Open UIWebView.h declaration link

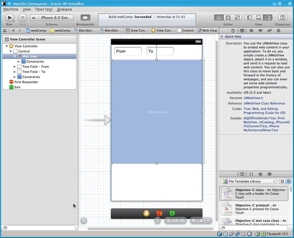[x=253, y=98]
